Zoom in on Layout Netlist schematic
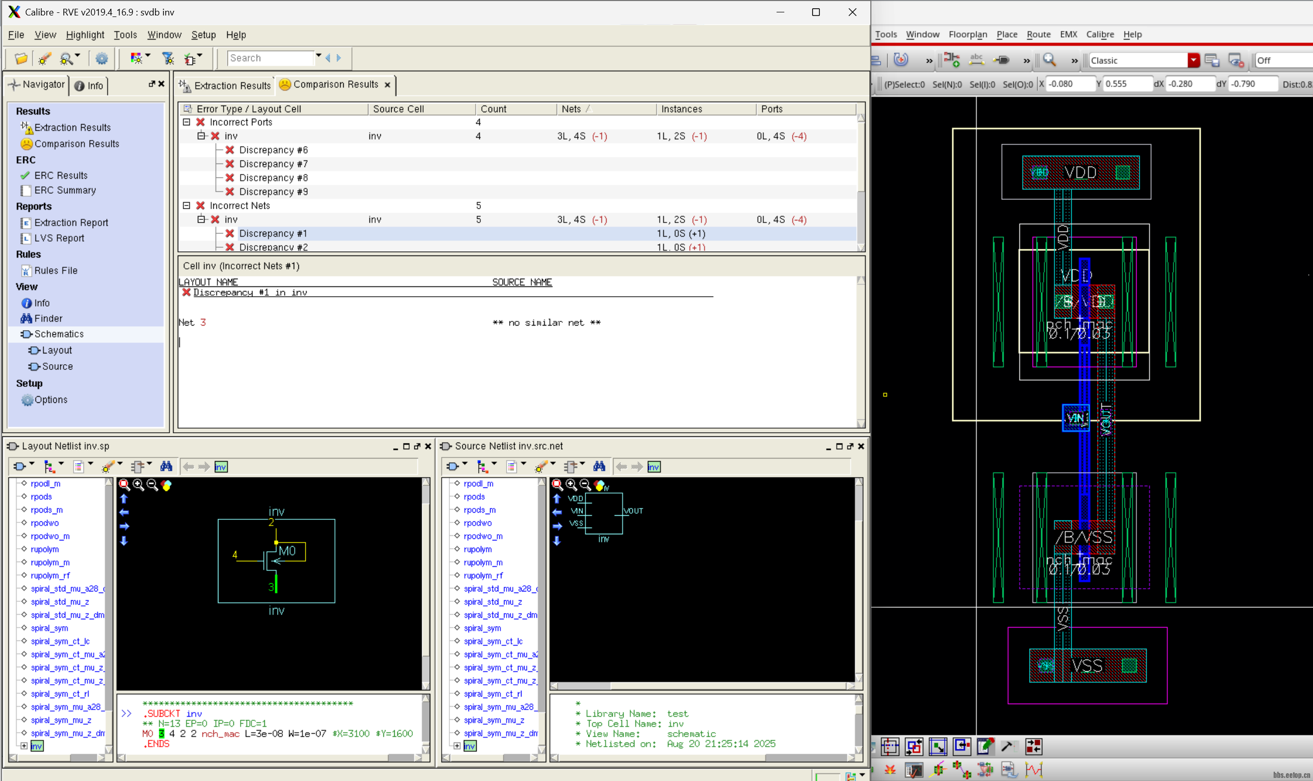This screenshot has height=781, width=1313. click(x=139, y=485)
